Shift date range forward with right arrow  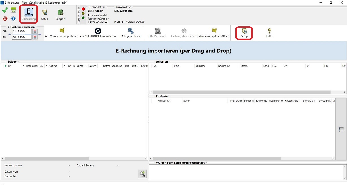(40, 34)
